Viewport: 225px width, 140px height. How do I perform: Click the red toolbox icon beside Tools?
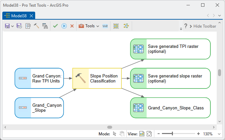81,26
